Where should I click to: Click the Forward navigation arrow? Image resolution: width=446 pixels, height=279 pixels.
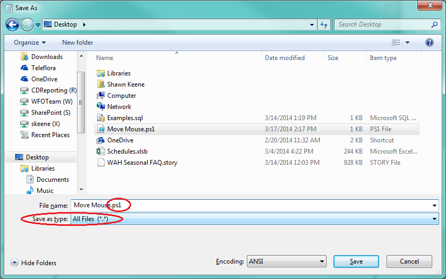coord(27,25)
